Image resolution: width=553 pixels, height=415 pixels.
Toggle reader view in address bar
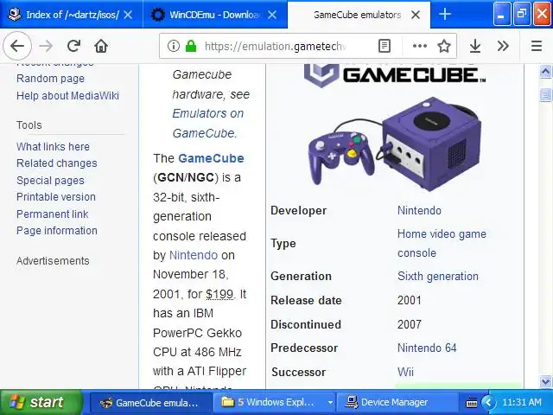pos(384,46)
